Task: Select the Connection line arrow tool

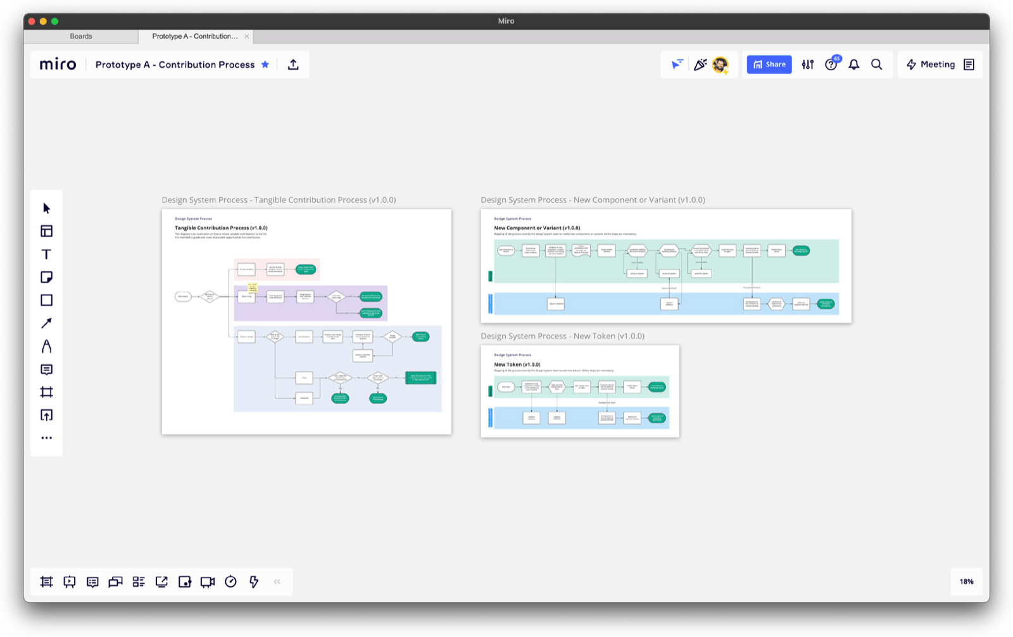Action: [46, 323]
